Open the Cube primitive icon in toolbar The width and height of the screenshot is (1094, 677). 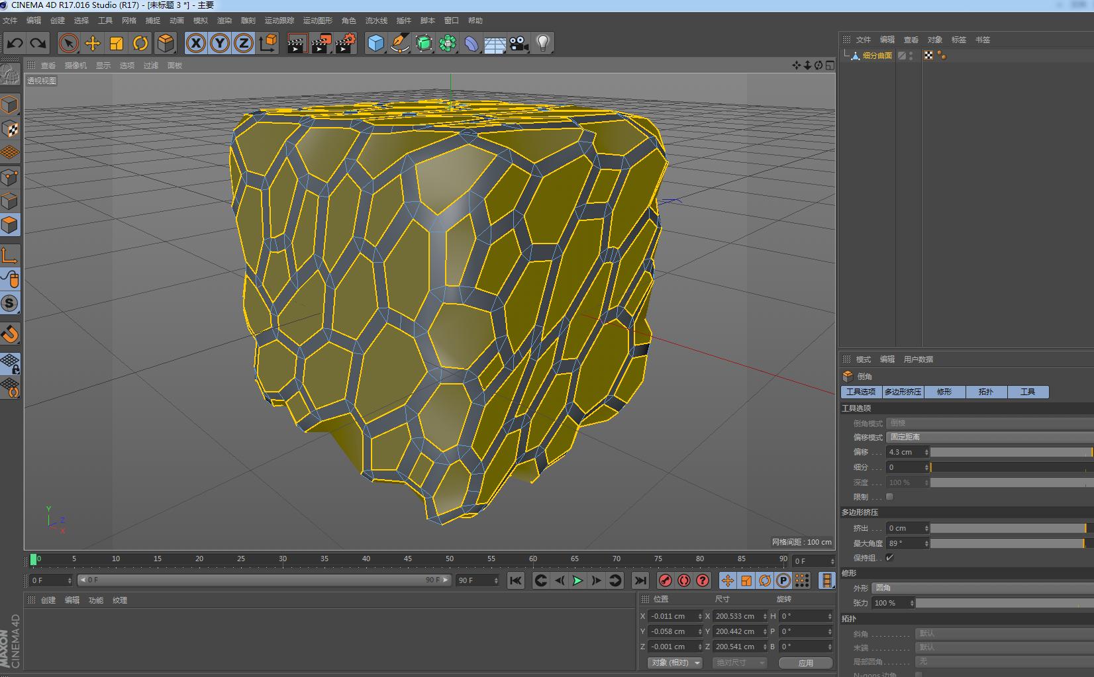375,42
